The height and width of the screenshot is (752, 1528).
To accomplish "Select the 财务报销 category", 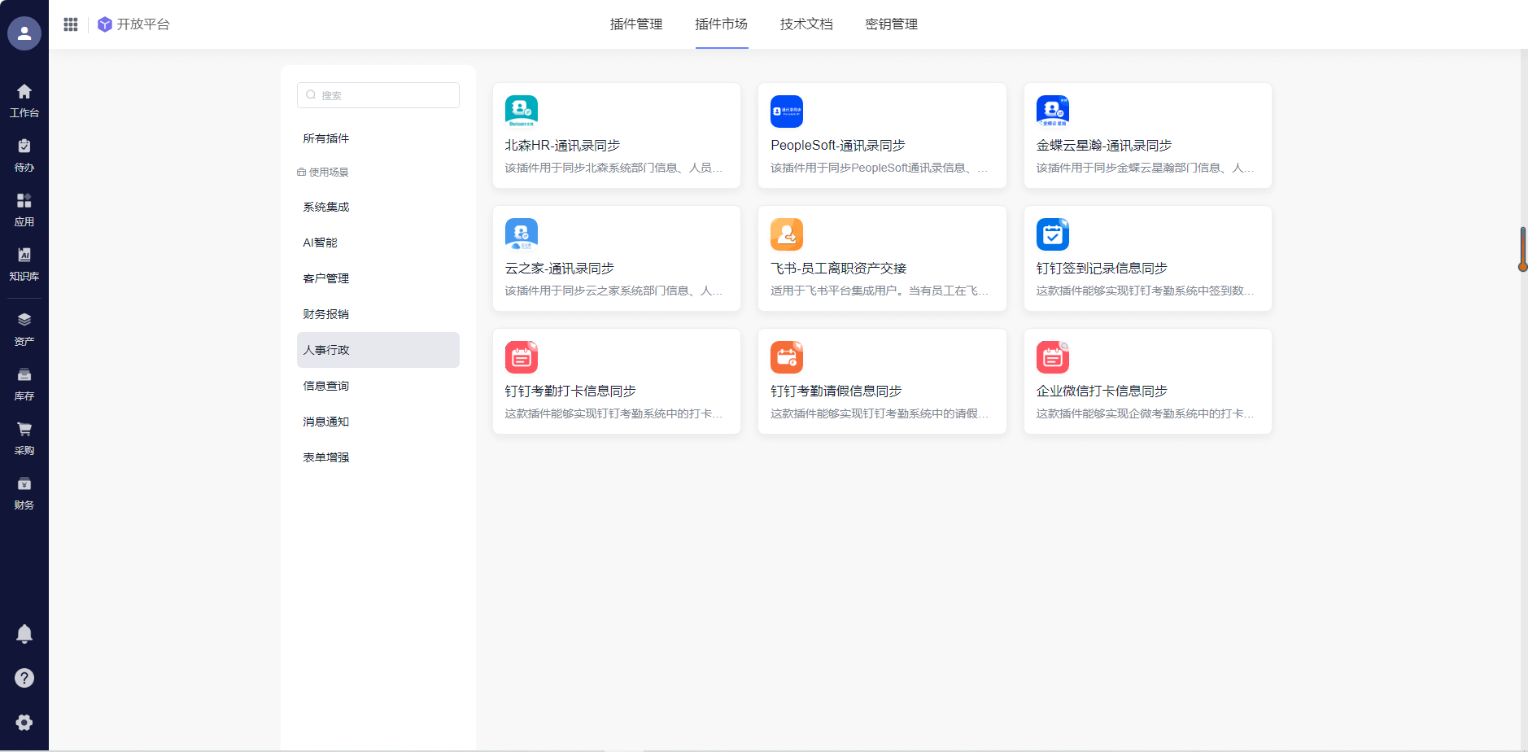I will (x=326, y=314).
